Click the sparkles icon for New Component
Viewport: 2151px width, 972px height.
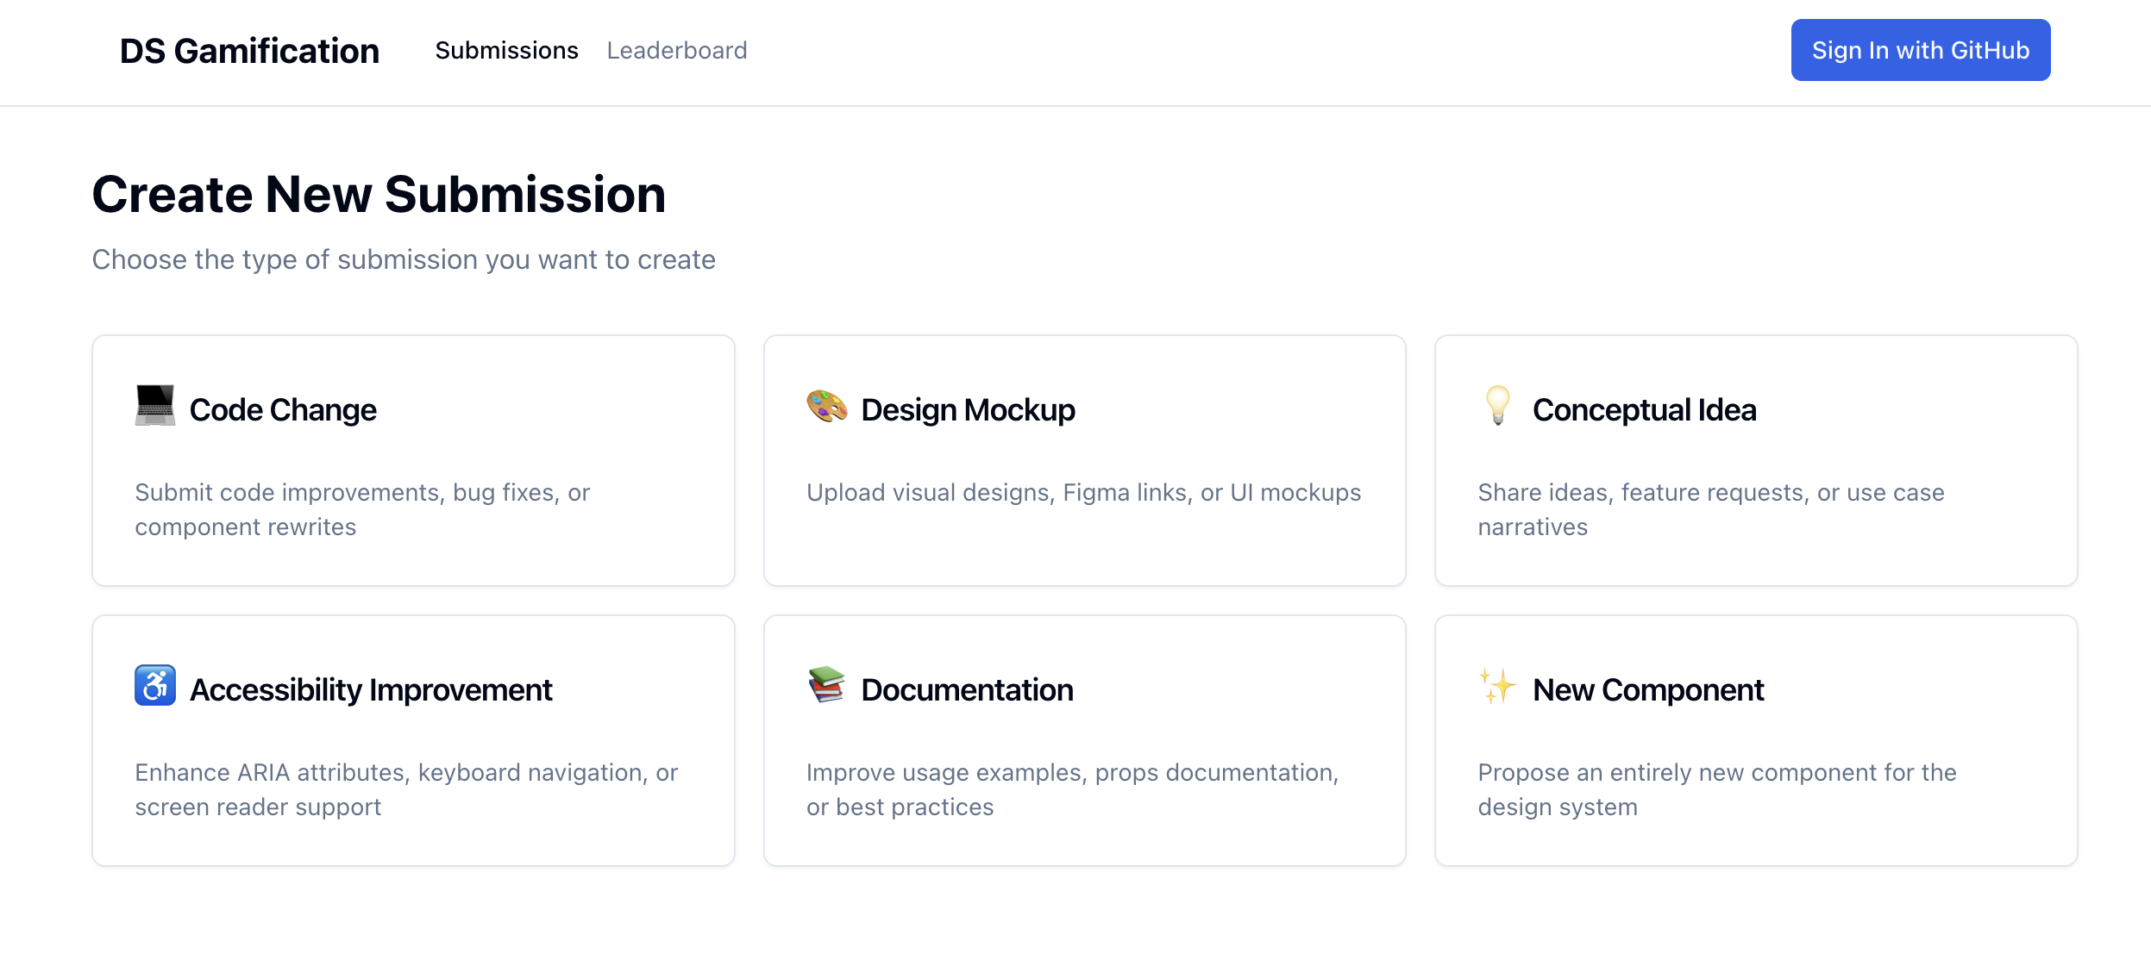click(1498, 686)
